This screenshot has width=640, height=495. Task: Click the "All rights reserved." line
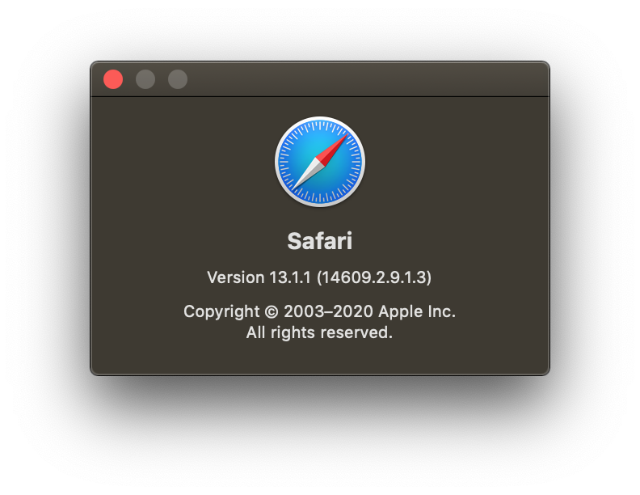(x=319, y=333)
